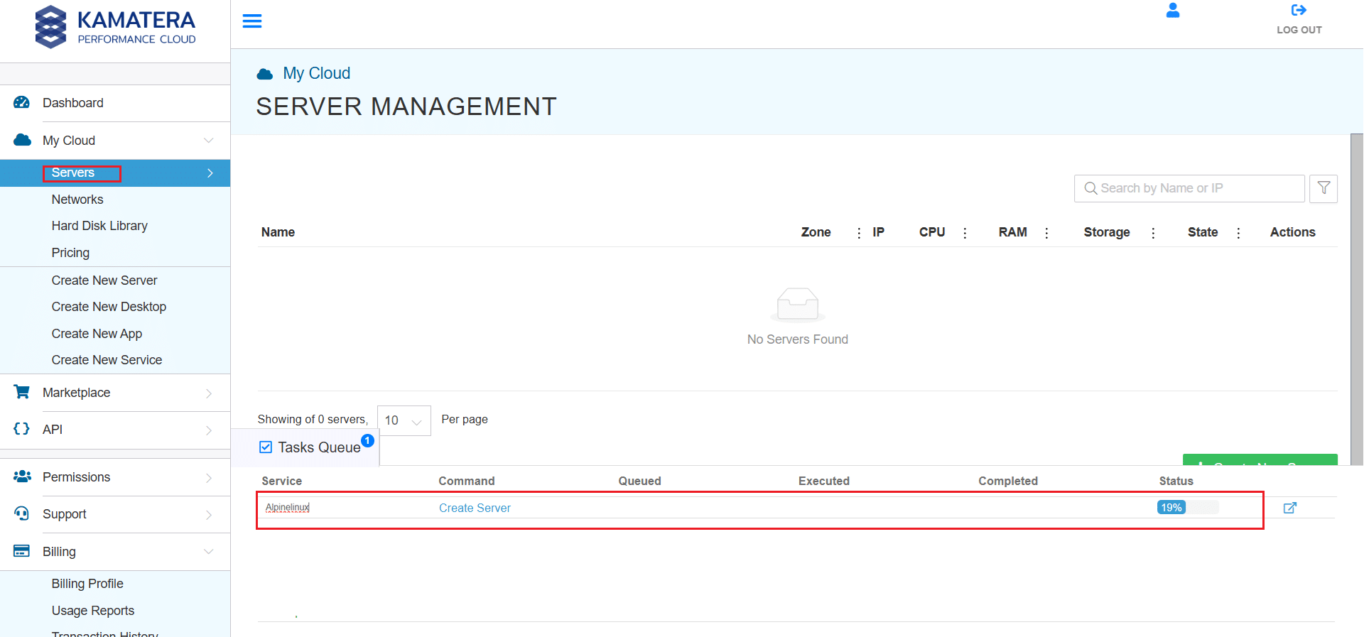
Task: Click the Log Out icon
Action: click(x=1299, y=10)
